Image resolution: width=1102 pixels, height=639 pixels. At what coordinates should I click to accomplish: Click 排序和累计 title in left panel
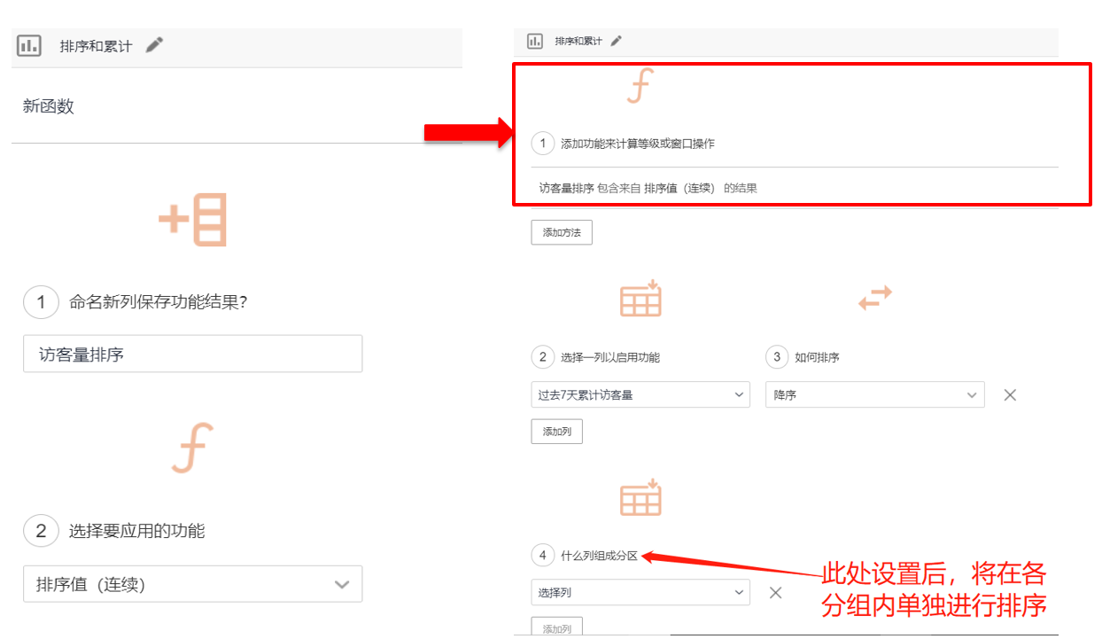click(x=96, y=46)
